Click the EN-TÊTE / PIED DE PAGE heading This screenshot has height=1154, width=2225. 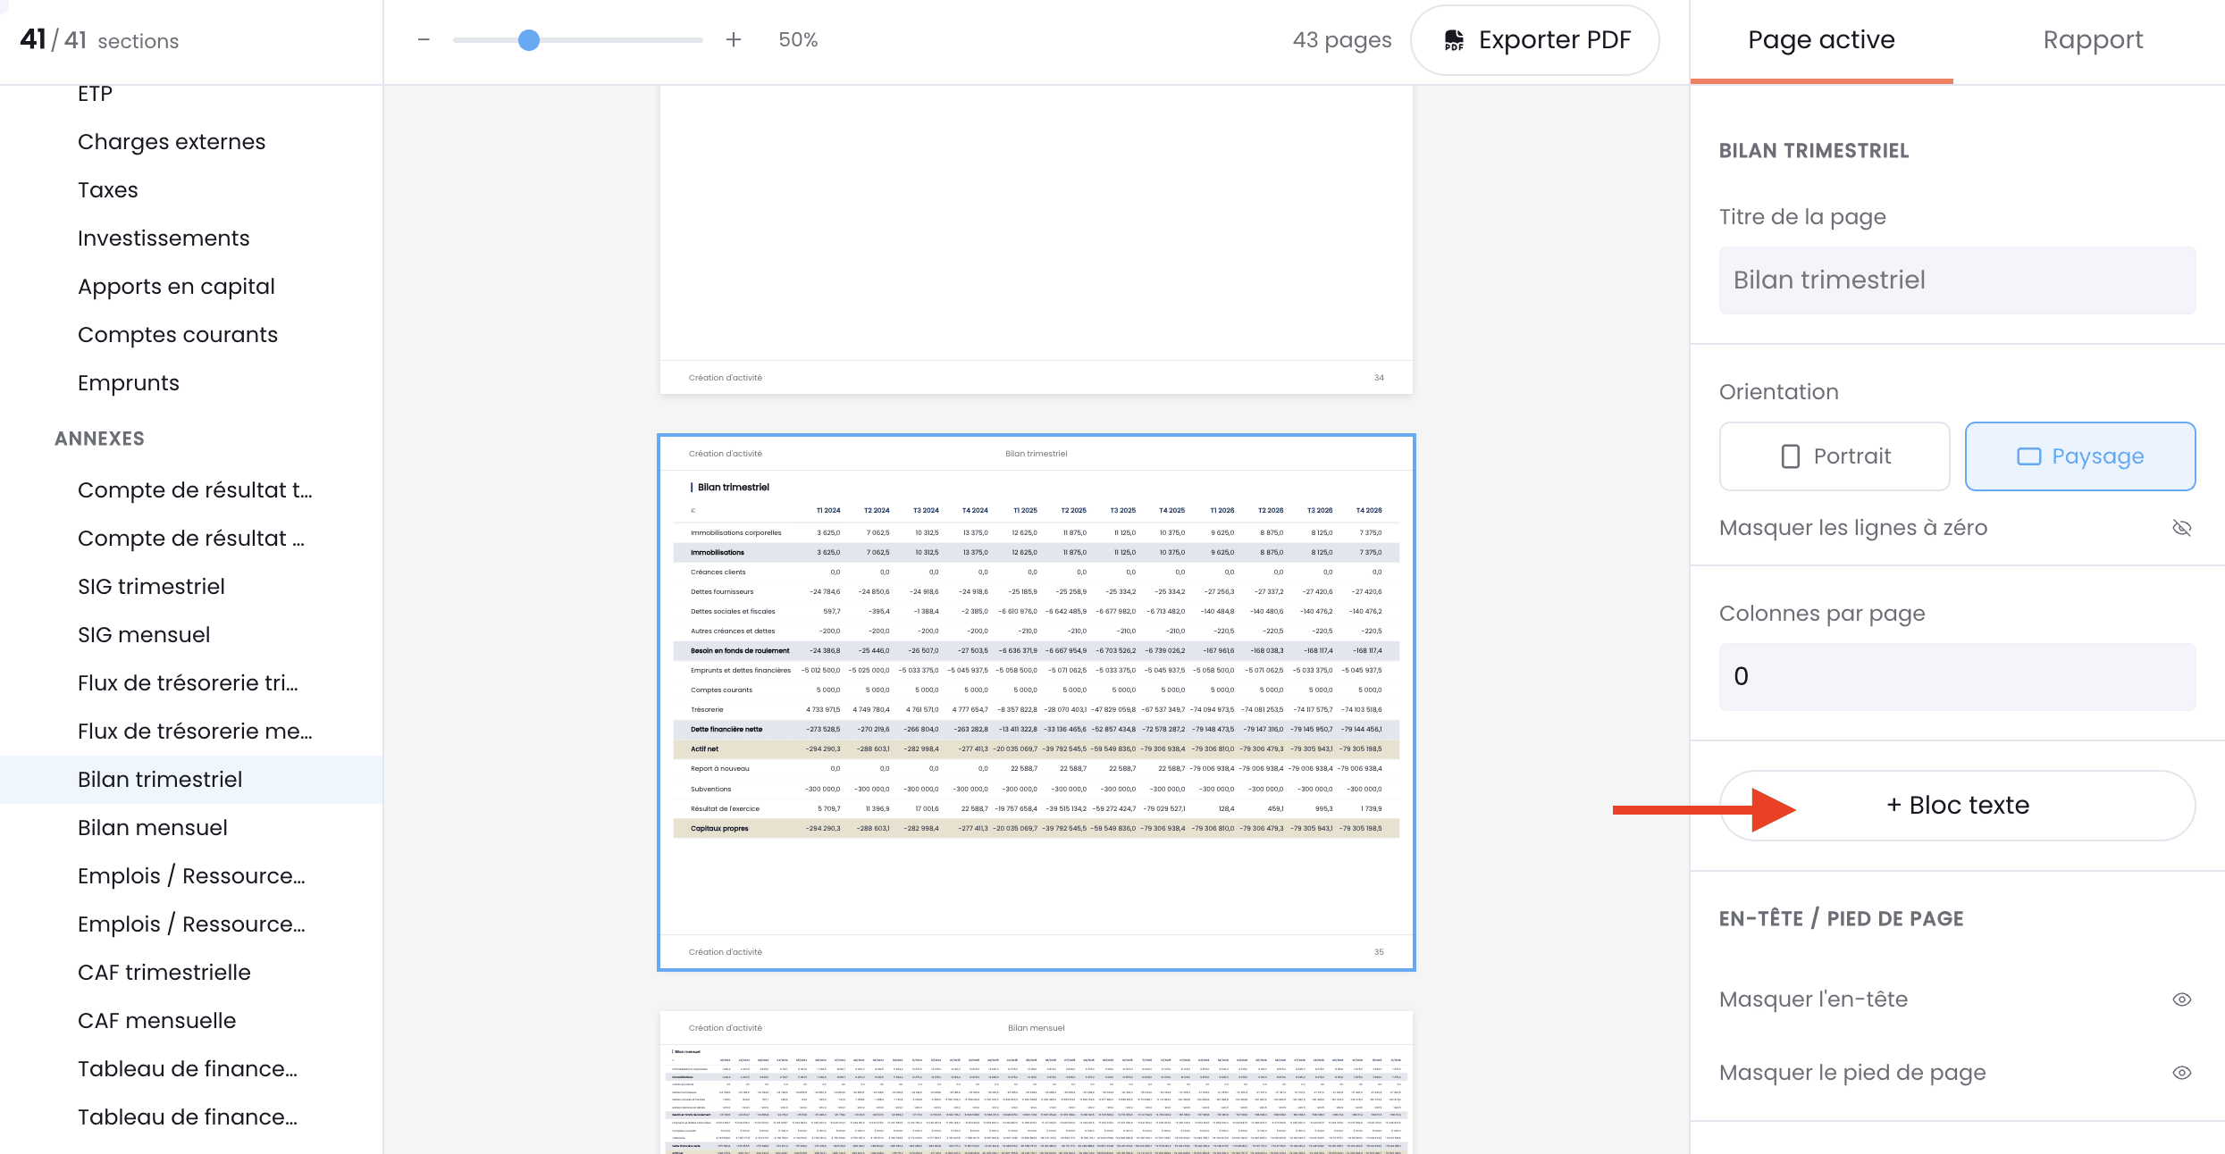click(1842, 919)
